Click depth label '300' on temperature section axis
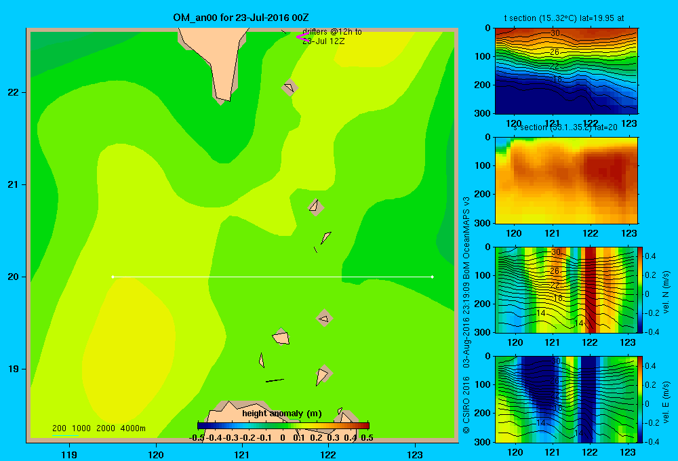This screenshot has width=678, height=461. point(482,113)
